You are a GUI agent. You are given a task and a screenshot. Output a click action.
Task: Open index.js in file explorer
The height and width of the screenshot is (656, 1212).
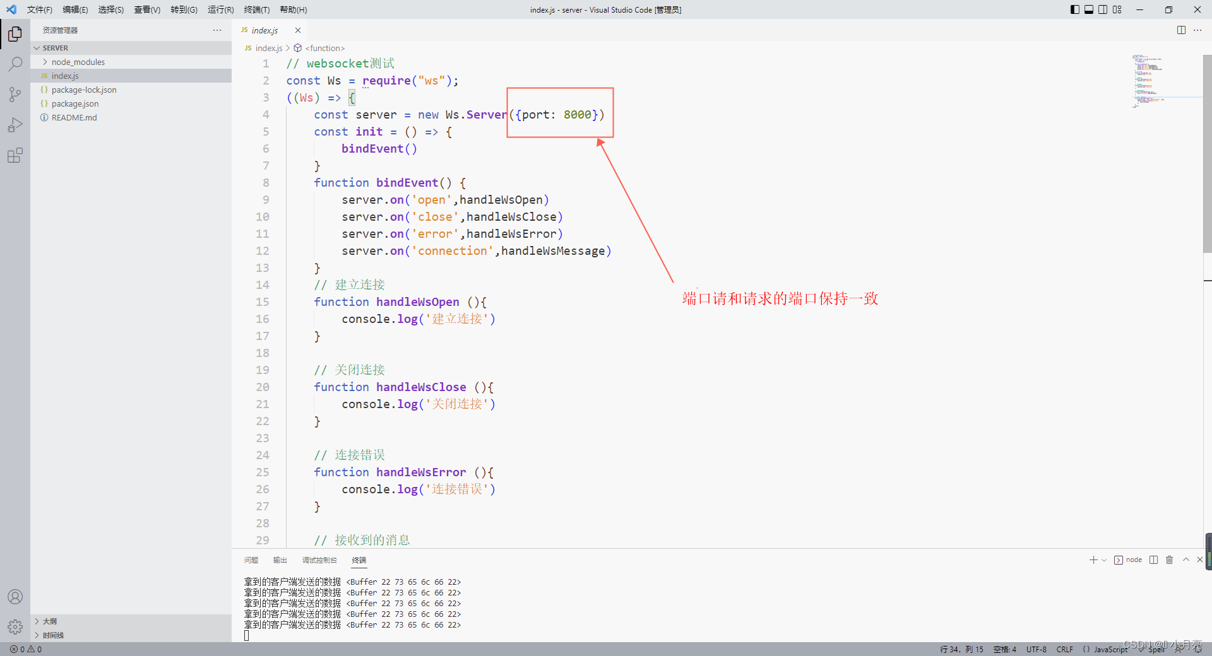pyautogui.click(x=131, y=76)
